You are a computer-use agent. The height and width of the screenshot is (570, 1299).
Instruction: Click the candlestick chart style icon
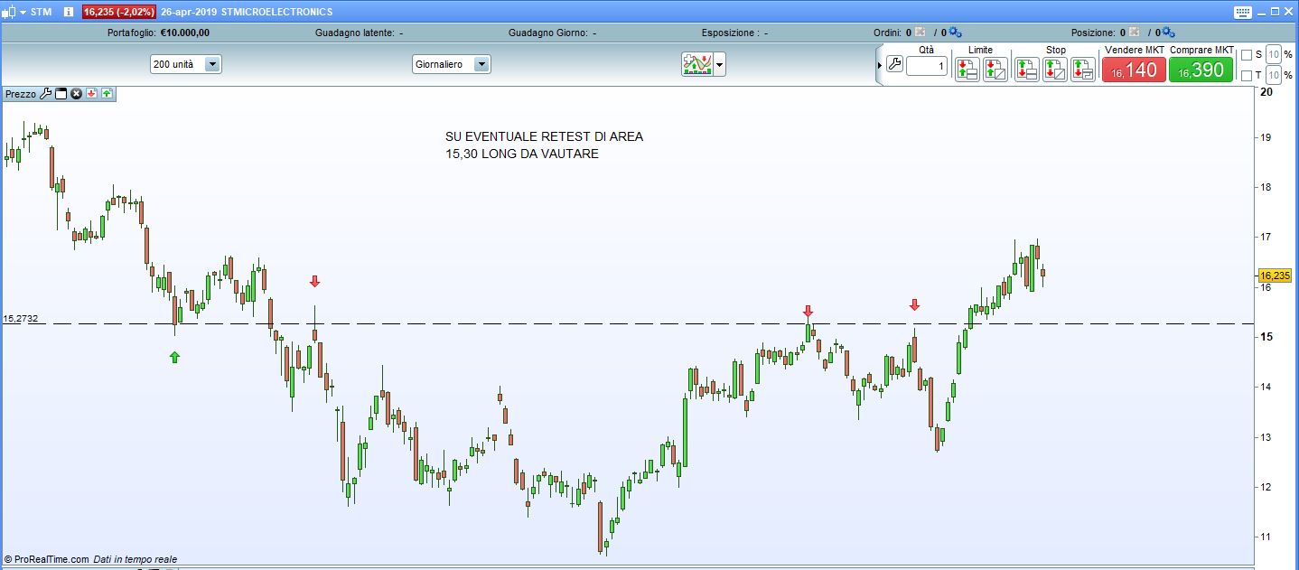pos(9,12)
